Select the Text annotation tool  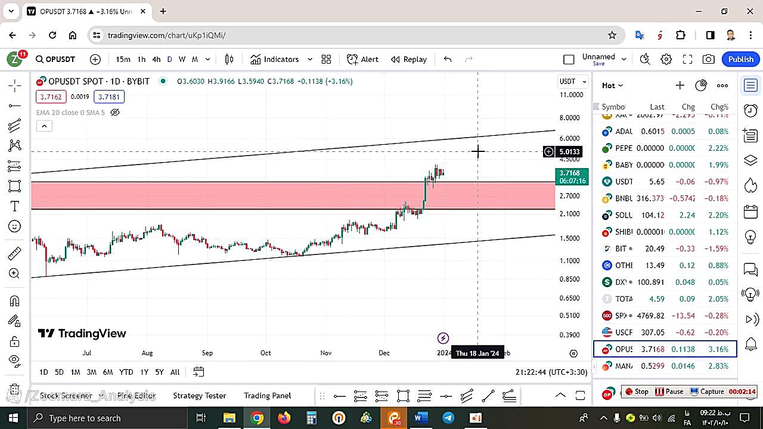[15, 206]
